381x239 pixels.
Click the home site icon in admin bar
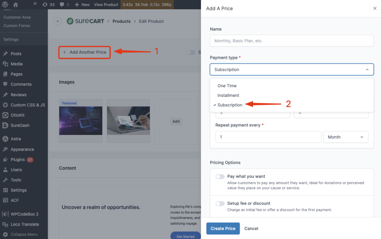(16, 4)
